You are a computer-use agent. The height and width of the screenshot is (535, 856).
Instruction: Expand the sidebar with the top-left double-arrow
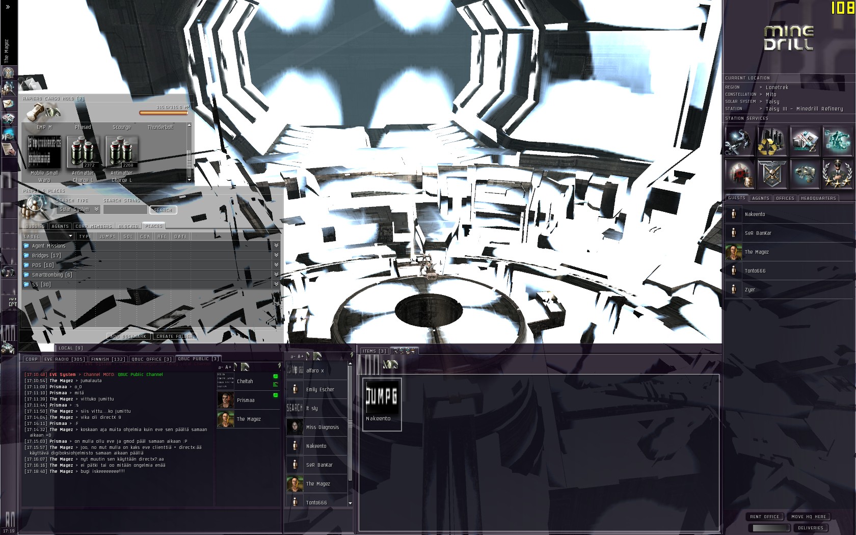click(x=8, y=7)
